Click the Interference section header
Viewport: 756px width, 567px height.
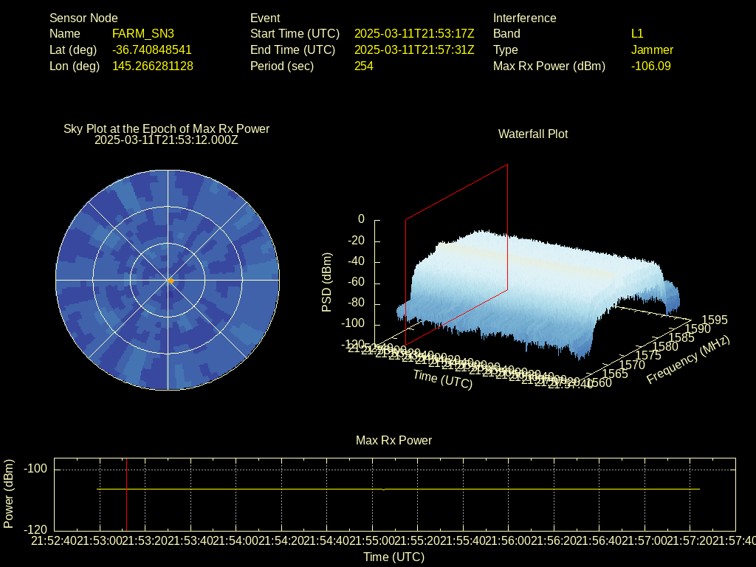point(525,18)
